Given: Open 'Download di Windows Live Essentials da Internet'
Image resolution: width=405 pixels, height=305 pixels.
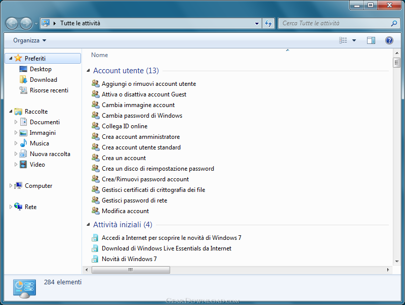Looking at the screenshot, I should [167, 248].
